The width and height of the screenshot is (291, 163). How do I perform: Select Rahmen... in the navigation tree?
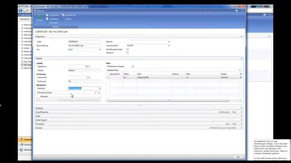28,35
